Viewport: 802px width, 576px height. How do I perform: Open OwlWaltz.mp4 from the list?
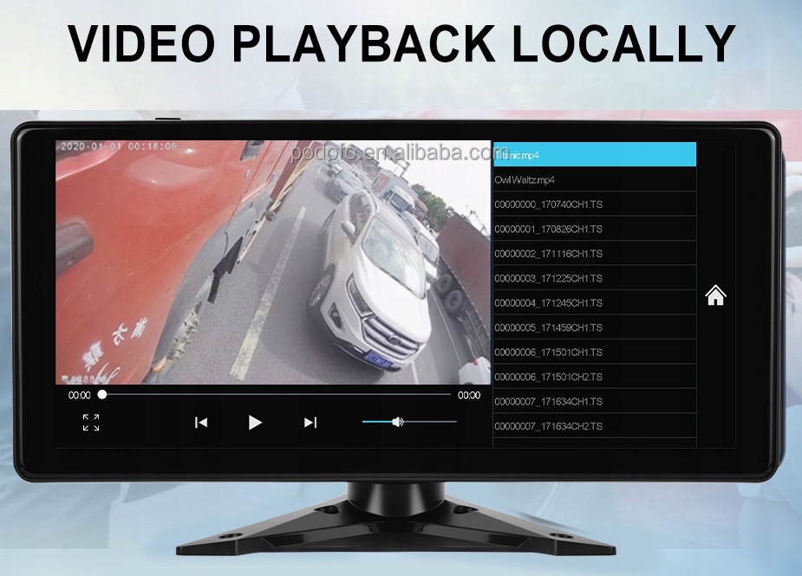[595, 179]
